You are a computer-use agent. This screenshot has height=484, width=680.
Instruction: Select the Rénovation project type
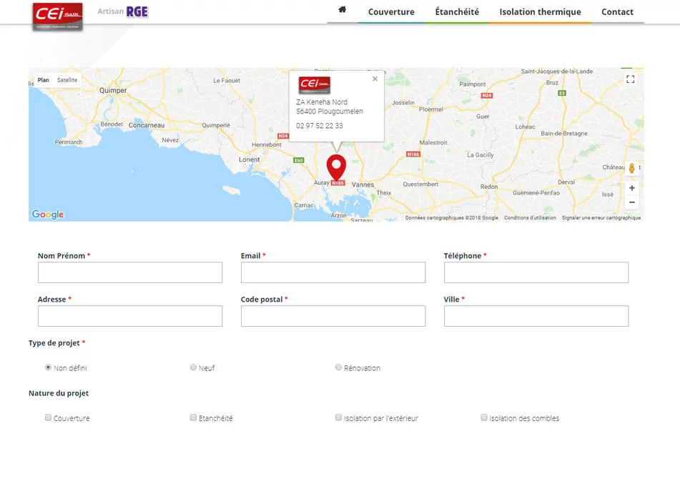coord(338,367)
